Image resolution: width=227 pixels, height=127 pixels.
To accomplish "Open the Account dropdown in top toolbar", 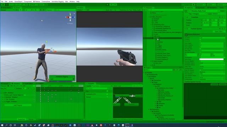I will tap(201, 5).
